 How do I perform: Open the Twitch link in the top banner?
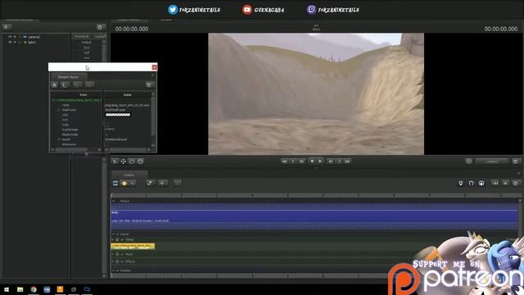[333, 9]
